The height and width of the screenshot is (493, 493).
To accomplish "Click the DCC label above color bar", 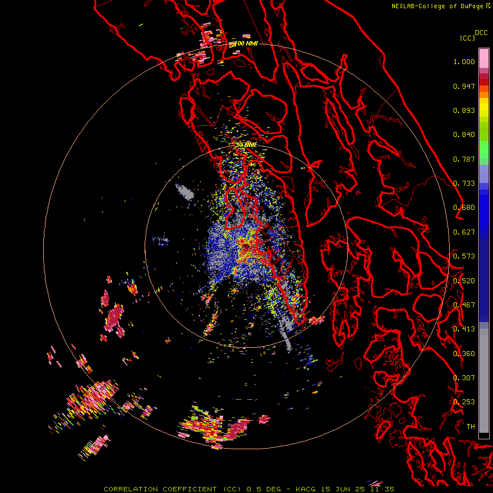I will point(481,33).
